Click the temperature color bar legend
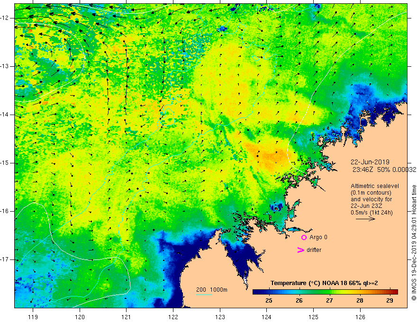Screen dimensions: 417x322 click(x=325, y=292)
